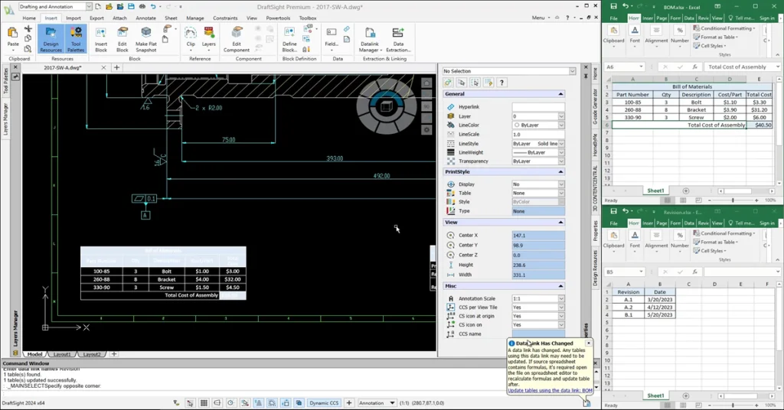Toggle Dynamic CCS in status bar
Screen dimensions: 784x410
[323, 403]
